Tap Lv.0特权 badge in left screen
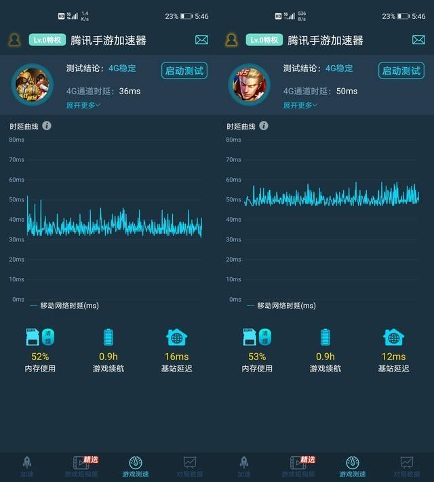This screenshot has height=482, width=434. coord(47,40)
